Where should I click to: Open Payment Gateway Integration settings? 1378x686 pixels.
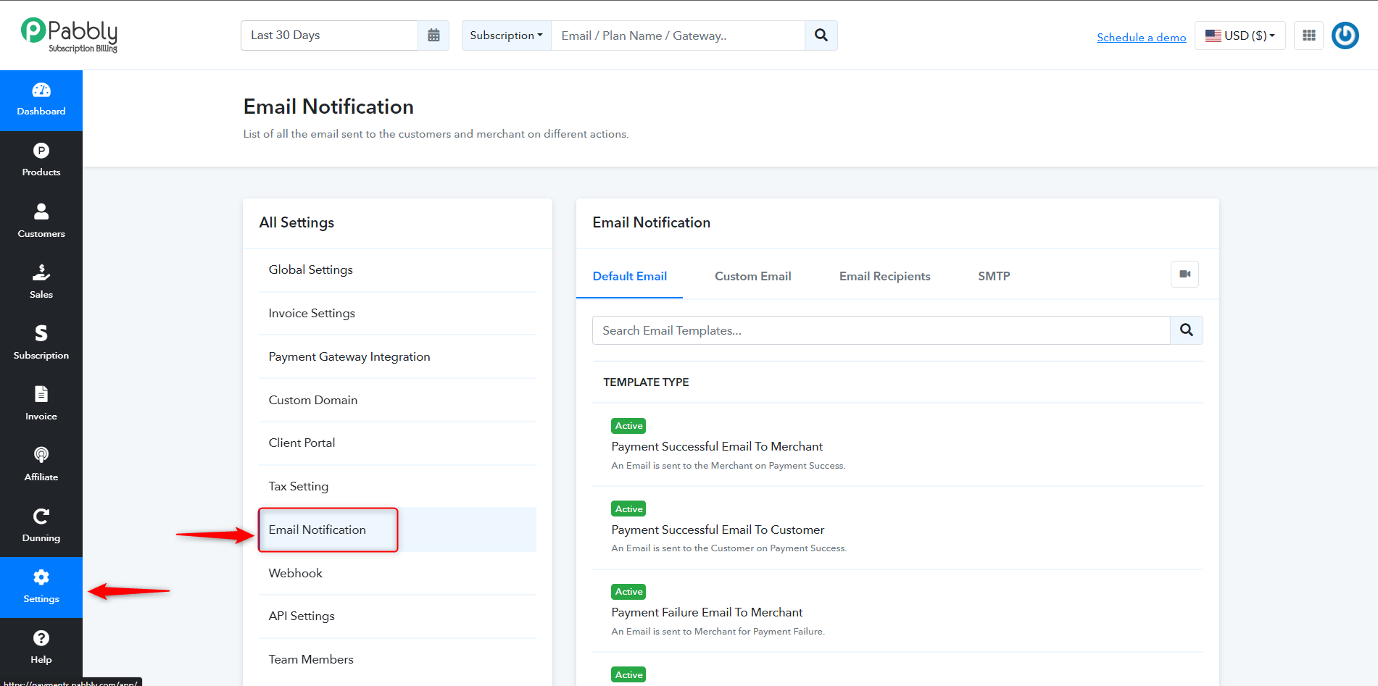349,356
